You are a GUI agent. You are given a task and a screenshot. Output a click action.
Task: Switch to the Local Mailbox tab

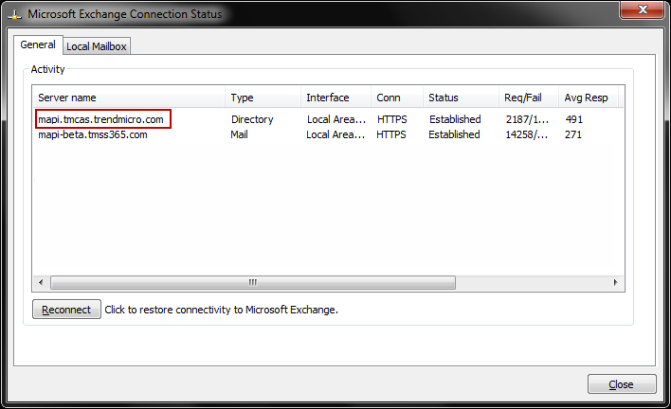pos(97,46)
